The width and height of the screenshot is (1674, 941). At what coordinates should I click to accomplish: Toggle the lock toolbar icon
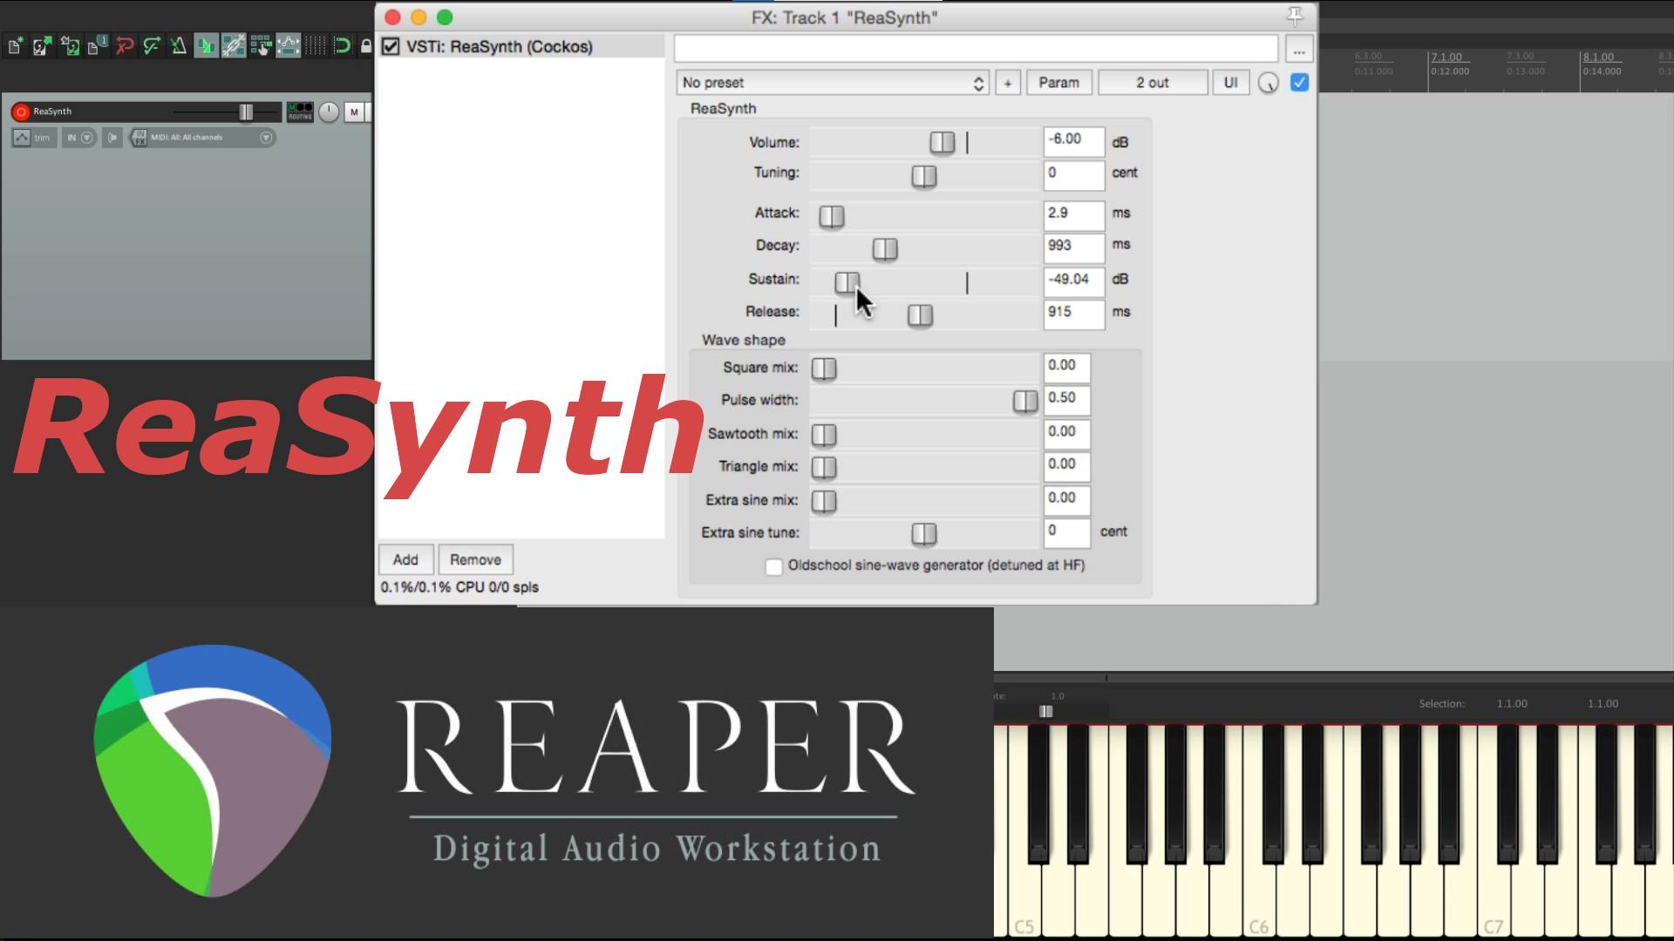click(x=365, y=45)
